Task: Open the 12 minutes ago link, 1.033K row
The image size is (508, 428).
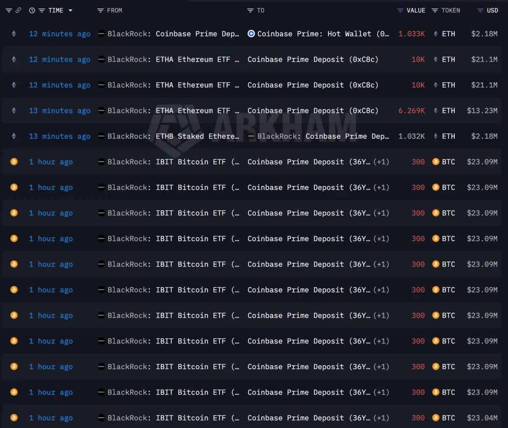Action: (60, 34)
